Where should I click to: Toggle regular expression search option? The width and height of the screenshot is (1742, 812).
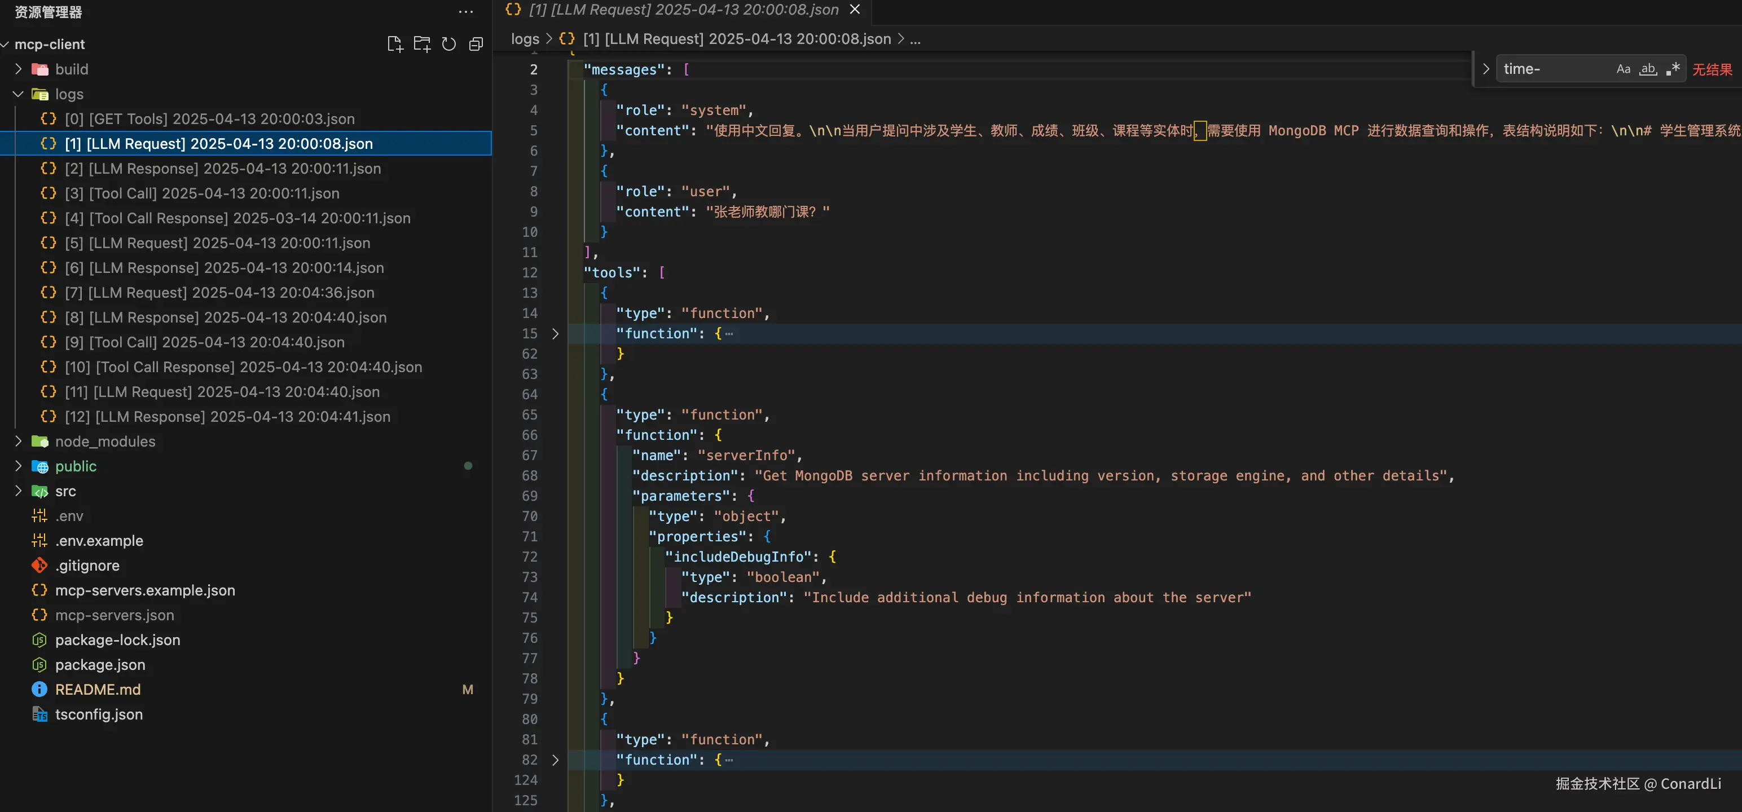click(1673, 69)
